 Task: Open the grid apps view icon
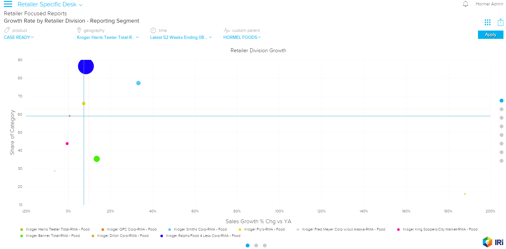(x=487, y=22)
